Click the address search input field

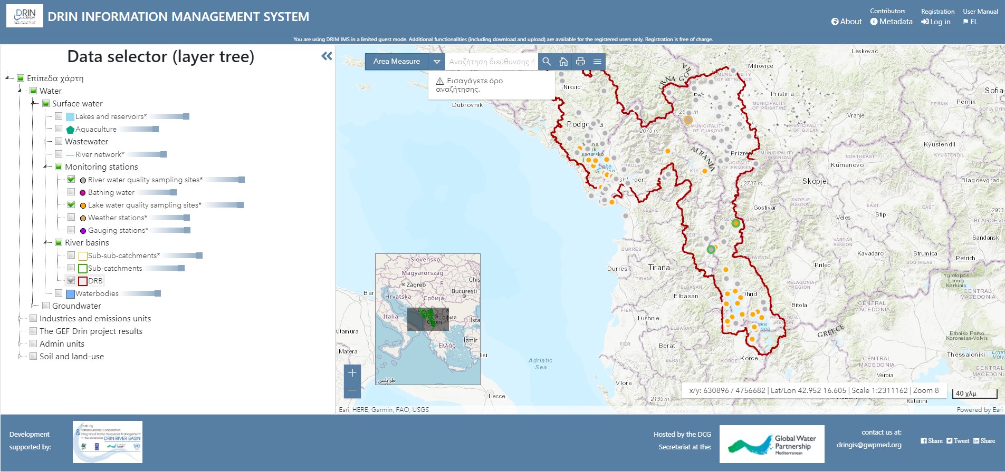(x=491, y=62)
